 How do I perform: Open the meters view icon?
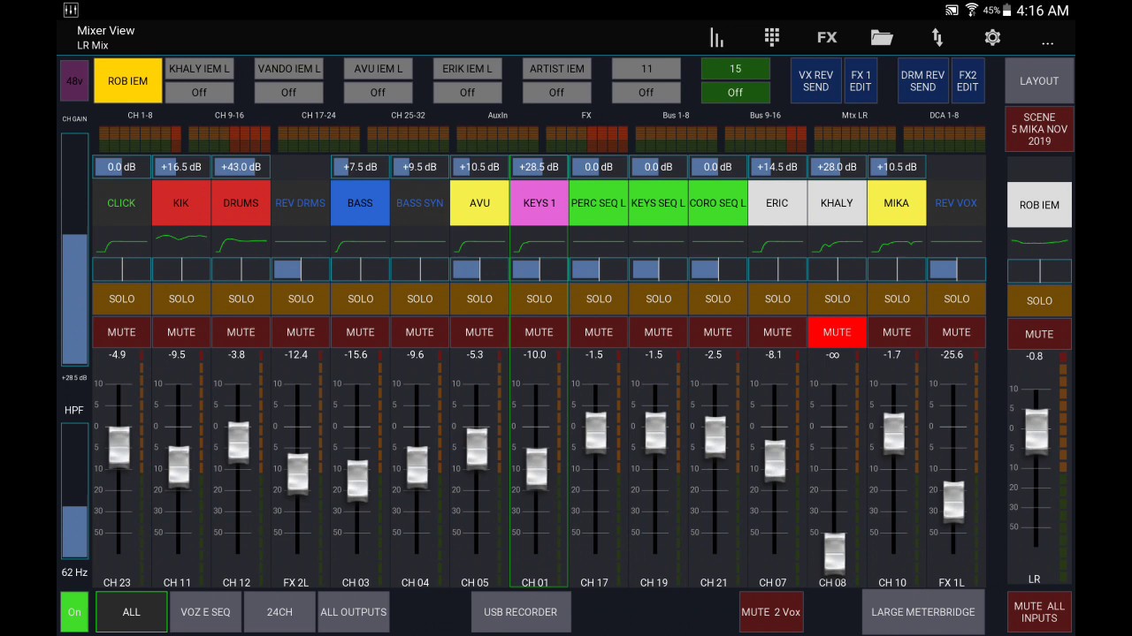point(716,37)
